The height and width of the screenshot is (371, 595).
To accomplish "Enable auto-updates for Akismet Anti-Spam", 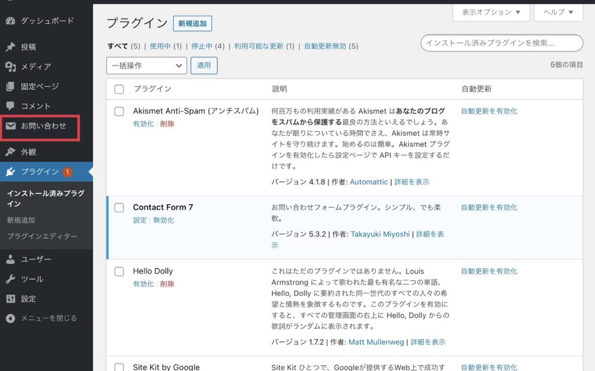I will (x=489, y=111).
